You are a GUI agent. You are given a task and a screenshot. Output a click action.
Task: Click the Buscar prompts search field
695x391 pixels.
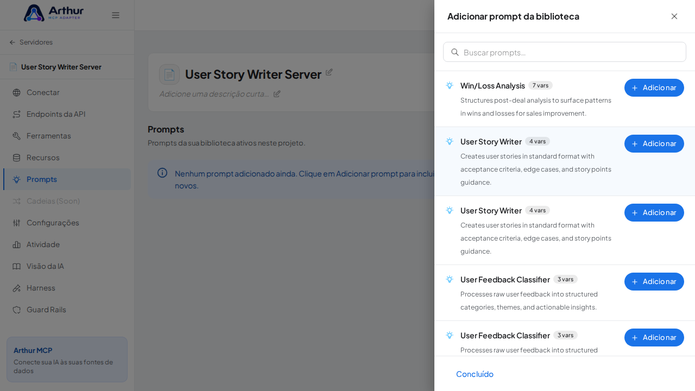coord(565,52)
